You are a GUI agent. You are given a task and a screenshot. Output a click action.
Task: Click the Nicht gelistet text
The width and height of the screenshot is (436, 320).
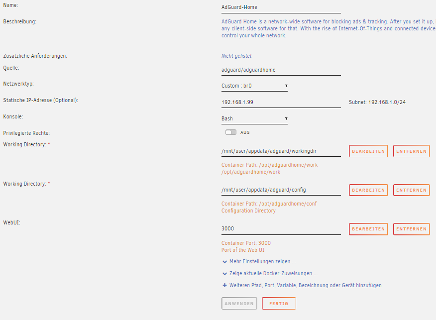tap(236, 56)
